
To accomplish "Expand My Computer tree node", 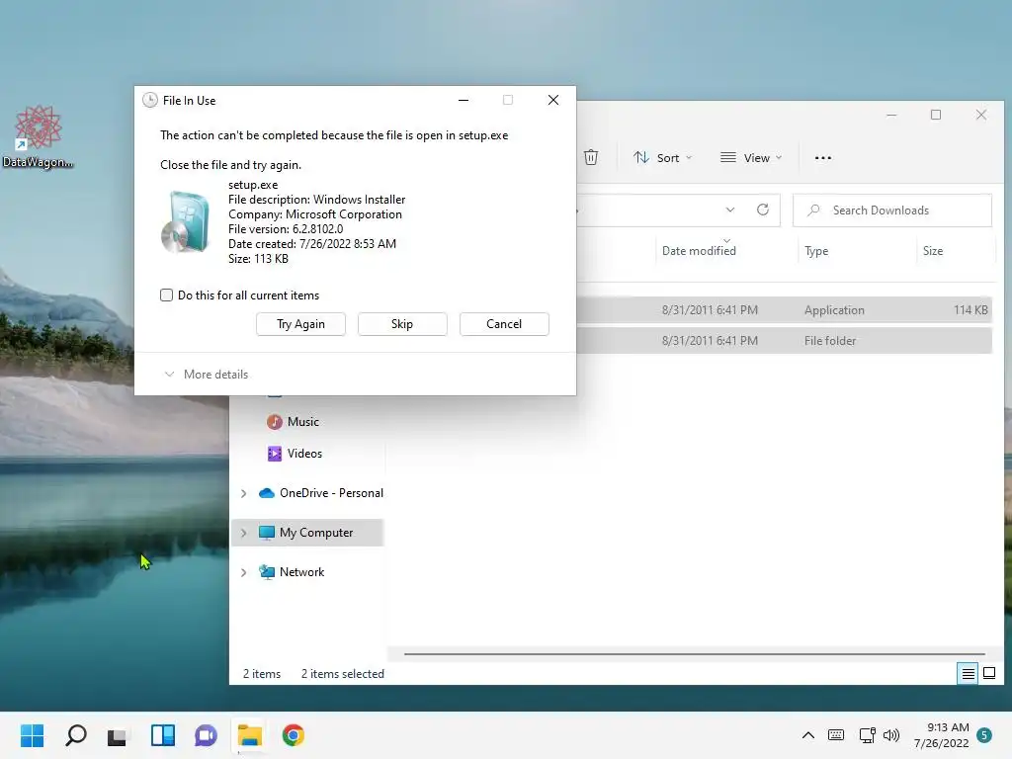I will [x=243, y=533].
